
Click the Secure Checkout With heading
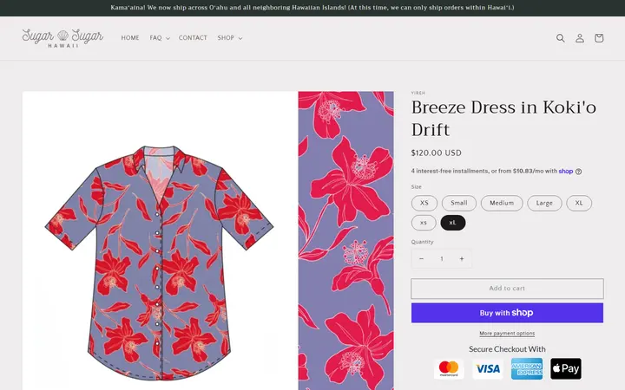coord(507,349)
